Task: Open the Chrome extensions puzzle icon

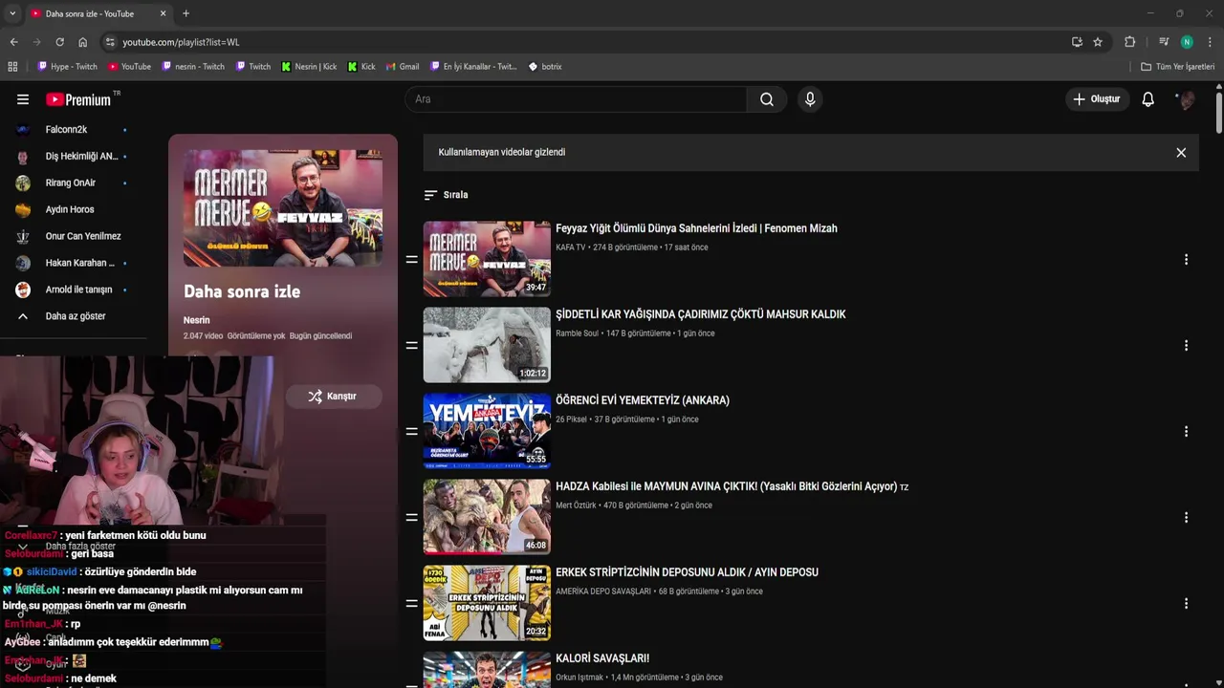Action: coord(1129,42)
